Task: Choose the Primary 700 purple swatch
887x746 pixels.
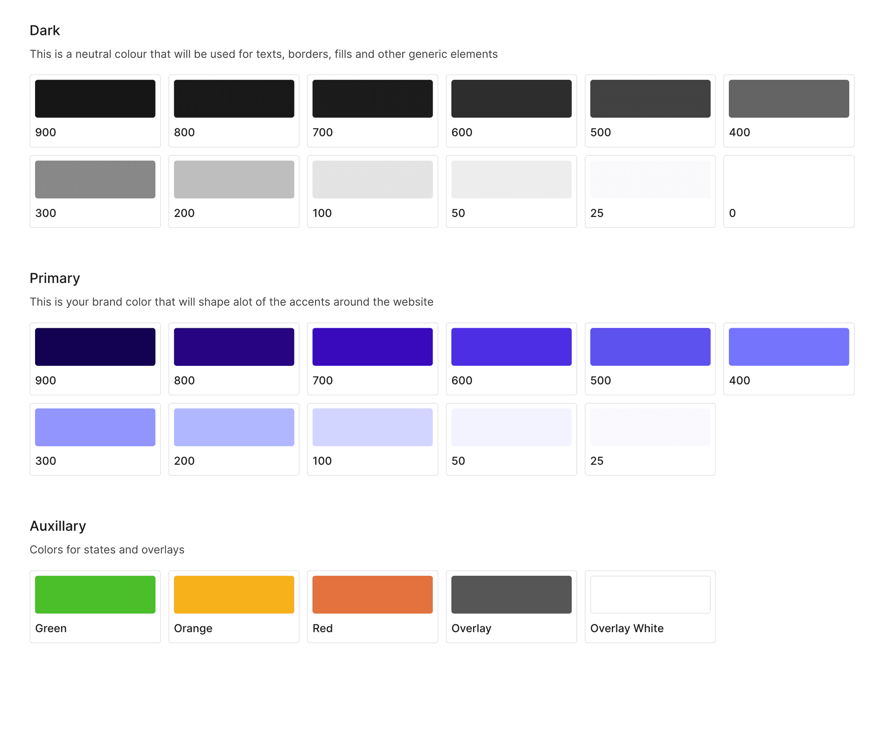Action: pos(372,346)
